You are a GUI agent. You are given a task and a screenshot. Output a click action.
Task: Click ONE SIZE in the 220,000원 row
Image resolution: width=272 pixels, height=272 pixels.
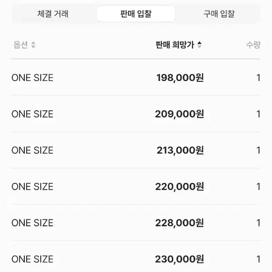[x=33, y=187]
